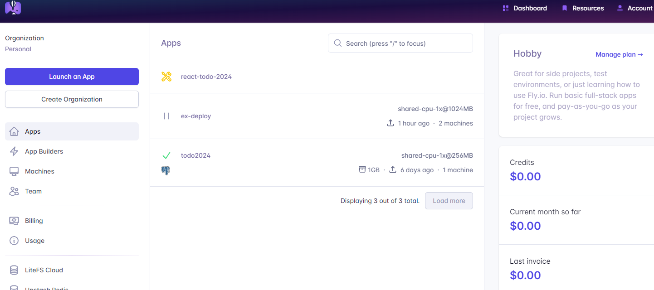
Task: Click the Team people icon
Action: pyautogui.click(x=14, y=191)
